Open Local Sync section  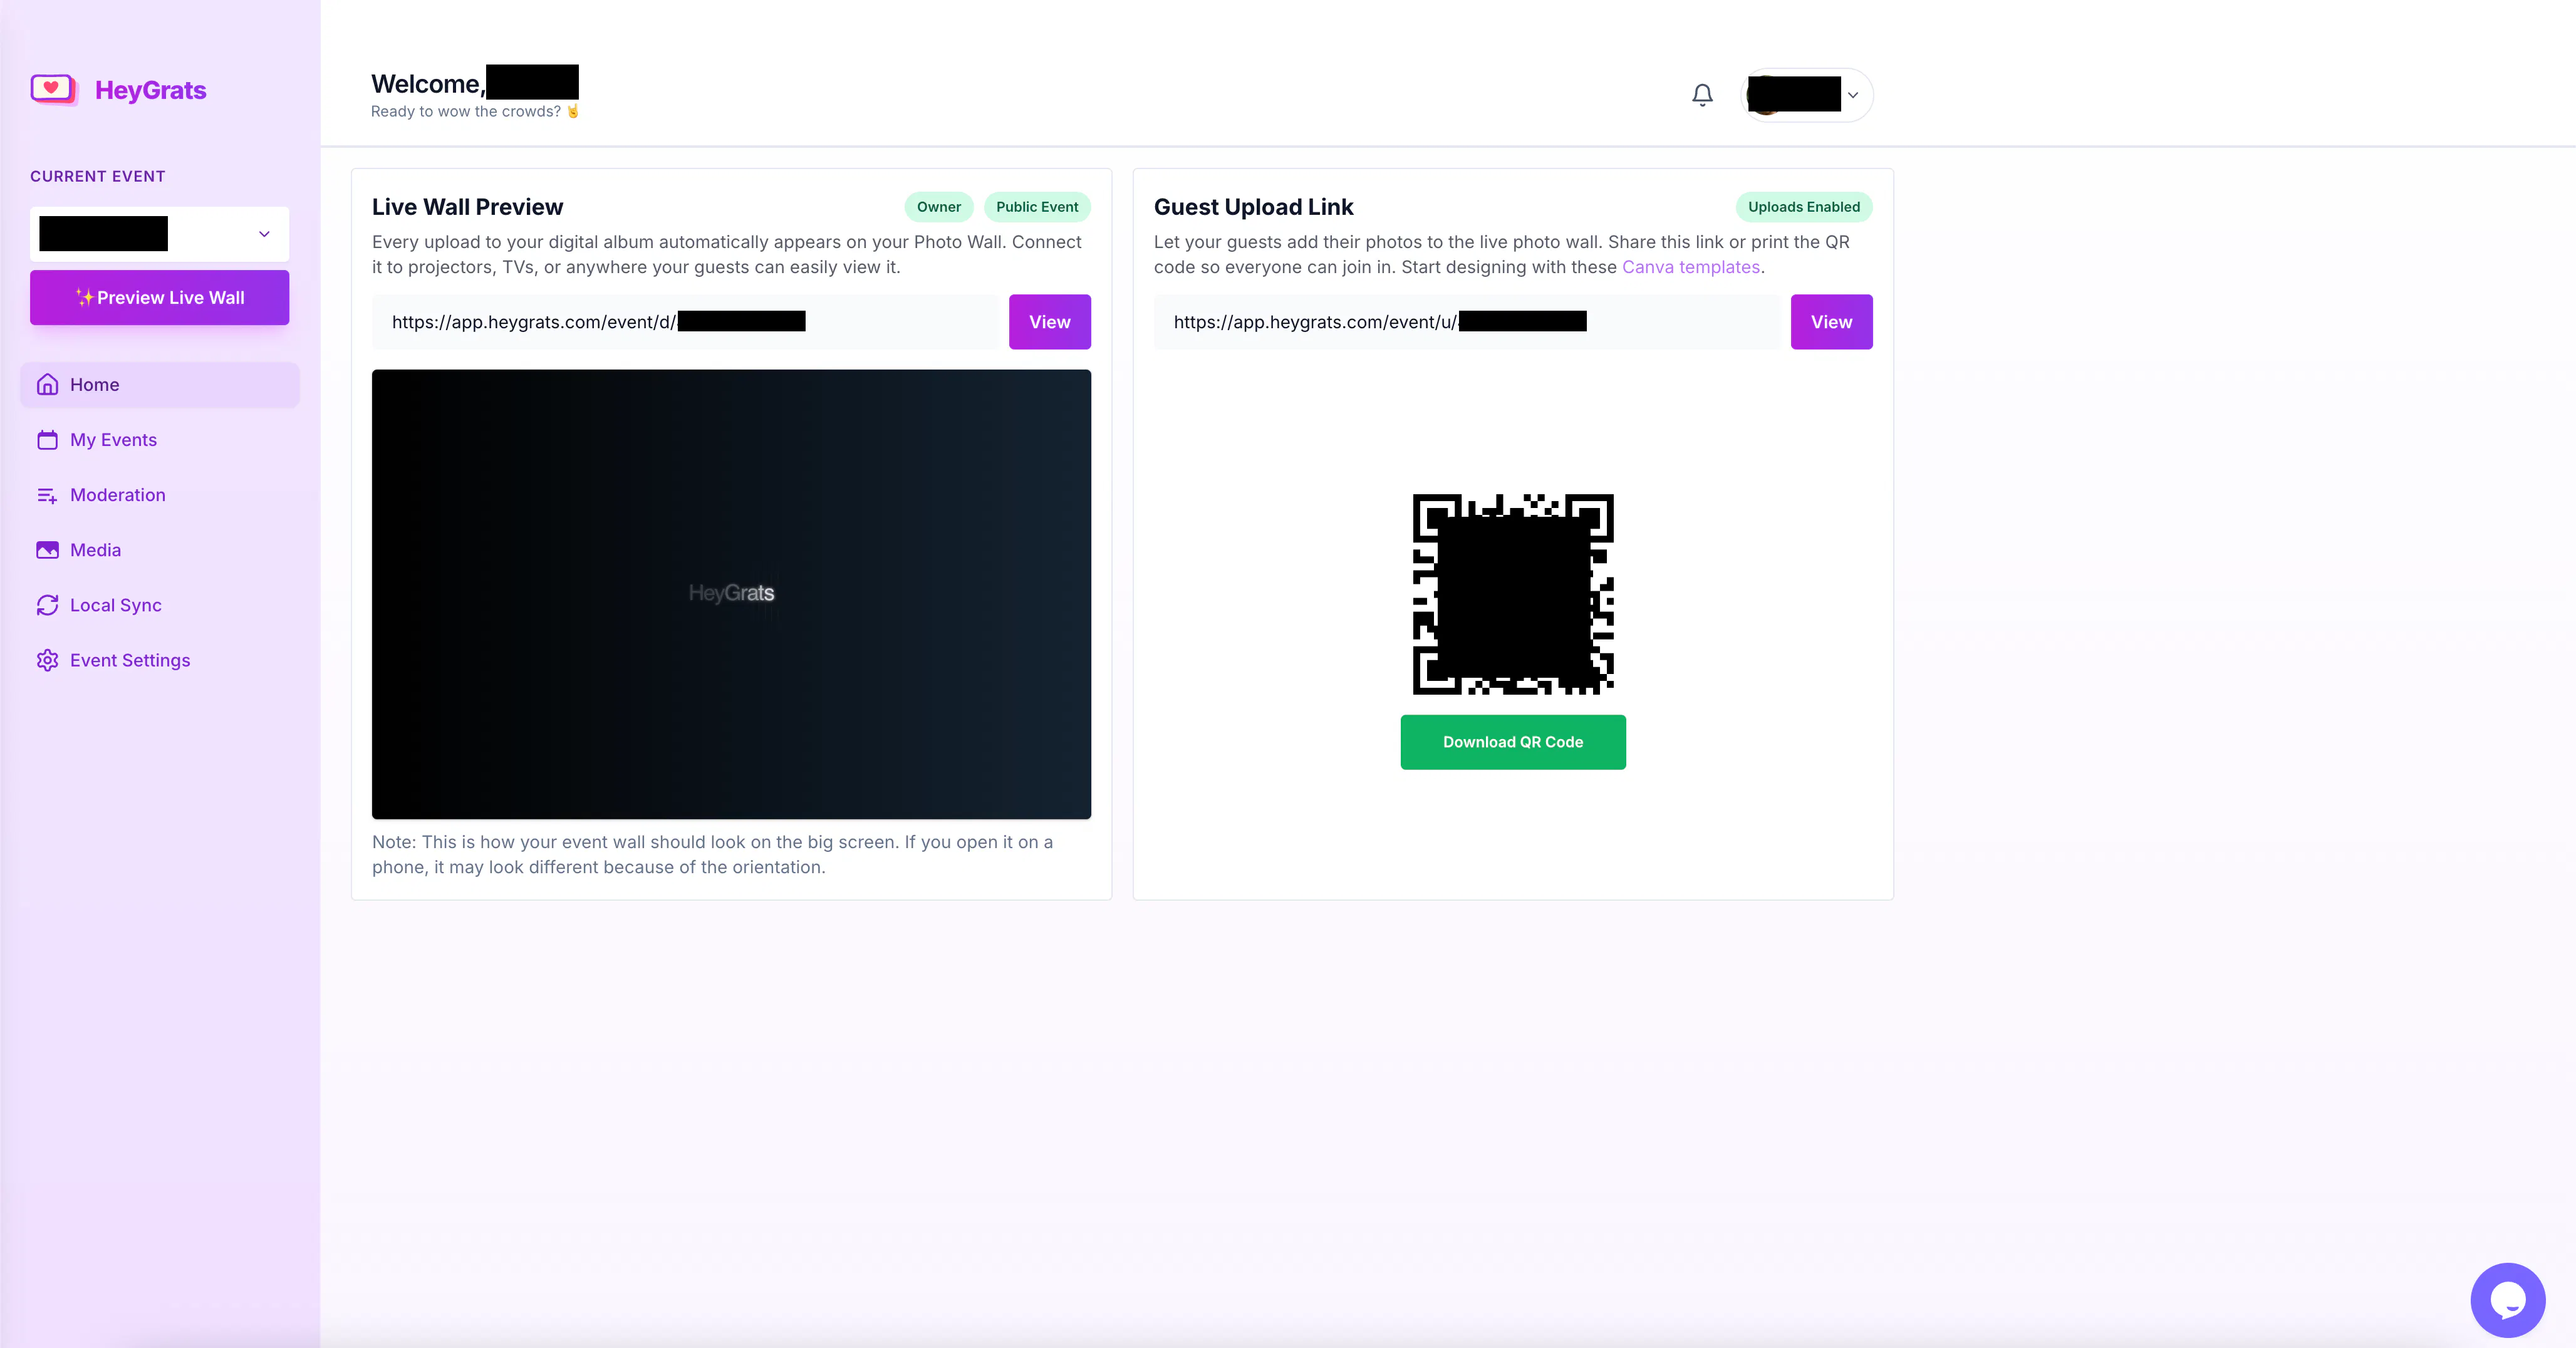[x=159, y=604]
